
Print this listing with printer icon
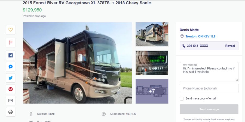click(11, 112)
